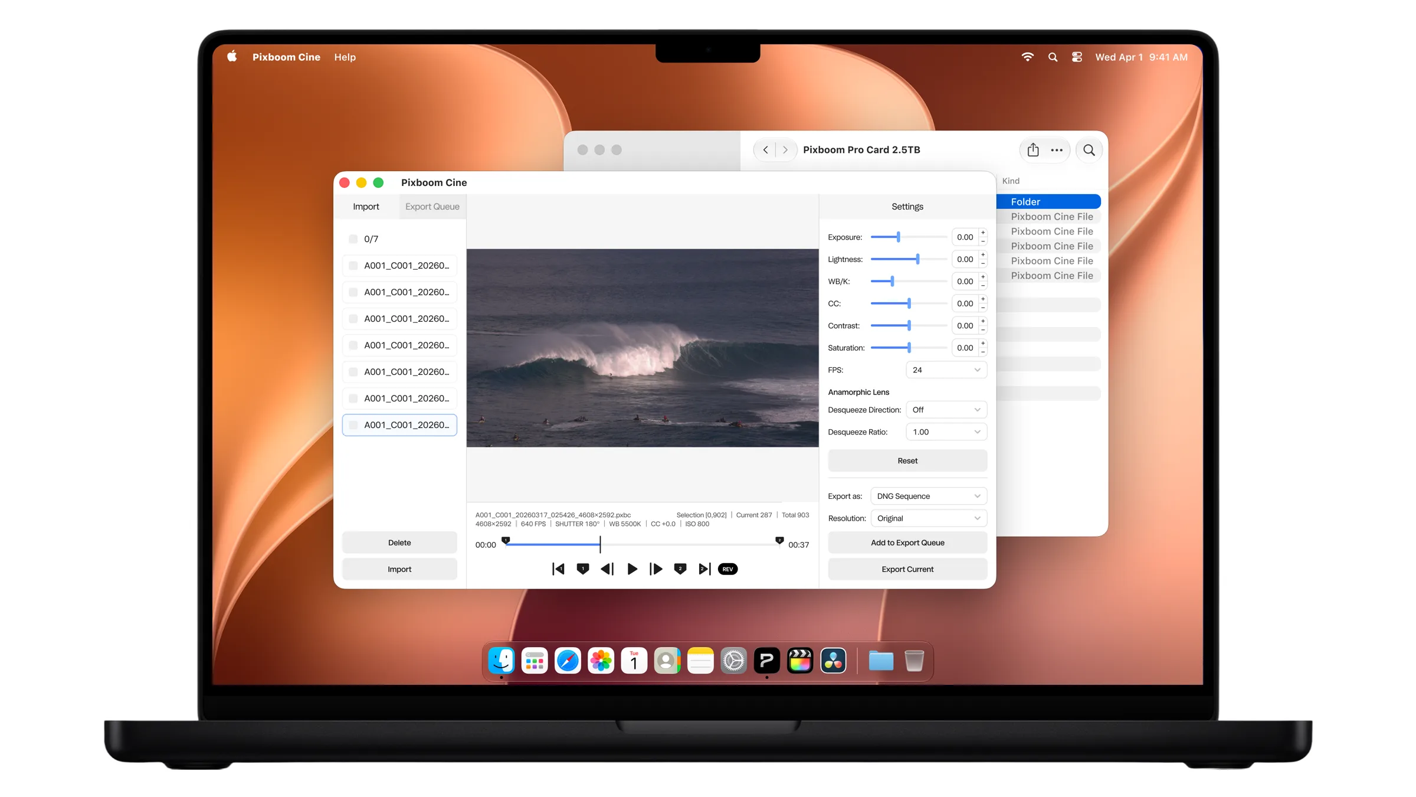This screenshot has width=1416, height=797.
Task: Click the share icon in Finder window
Action: (1033, 150)
